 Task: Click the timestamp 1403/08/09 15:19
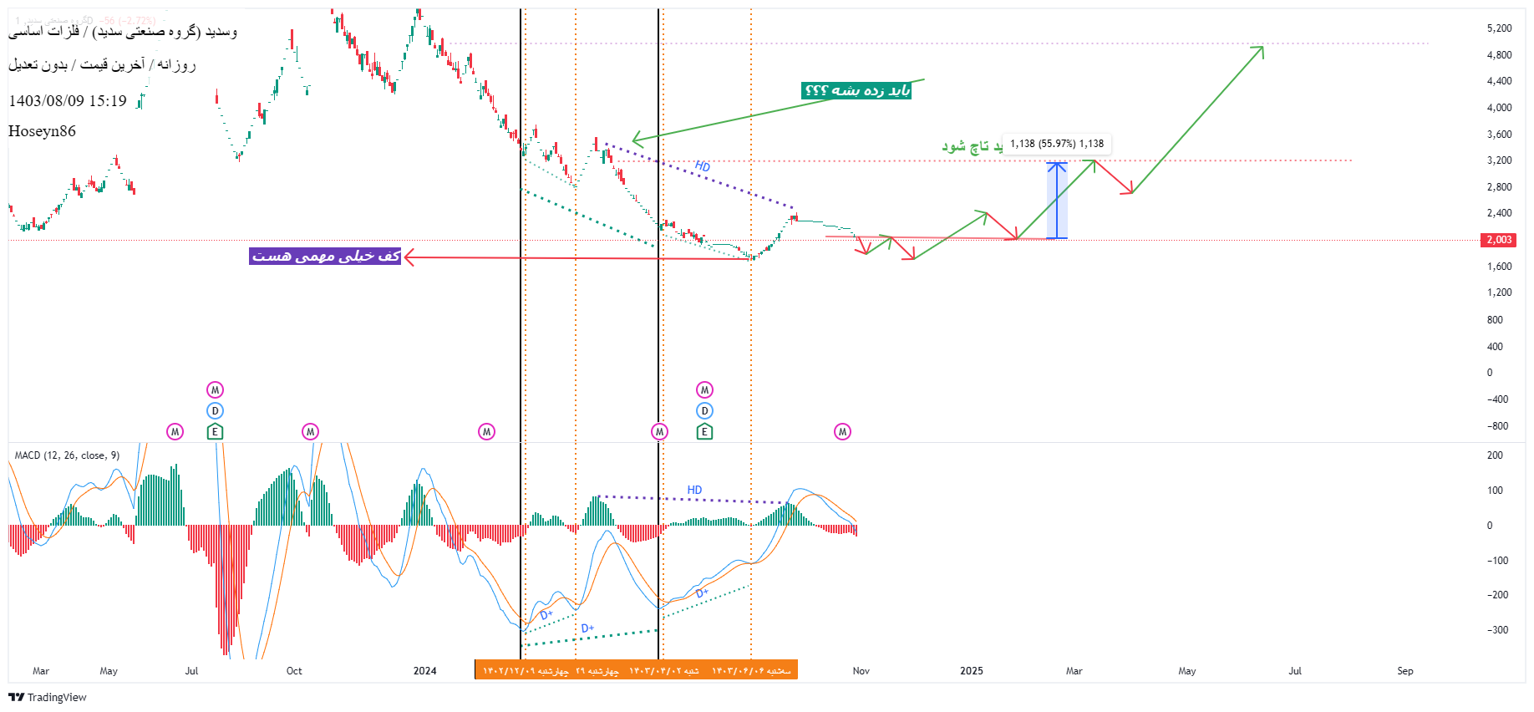(x=68, y=101)
